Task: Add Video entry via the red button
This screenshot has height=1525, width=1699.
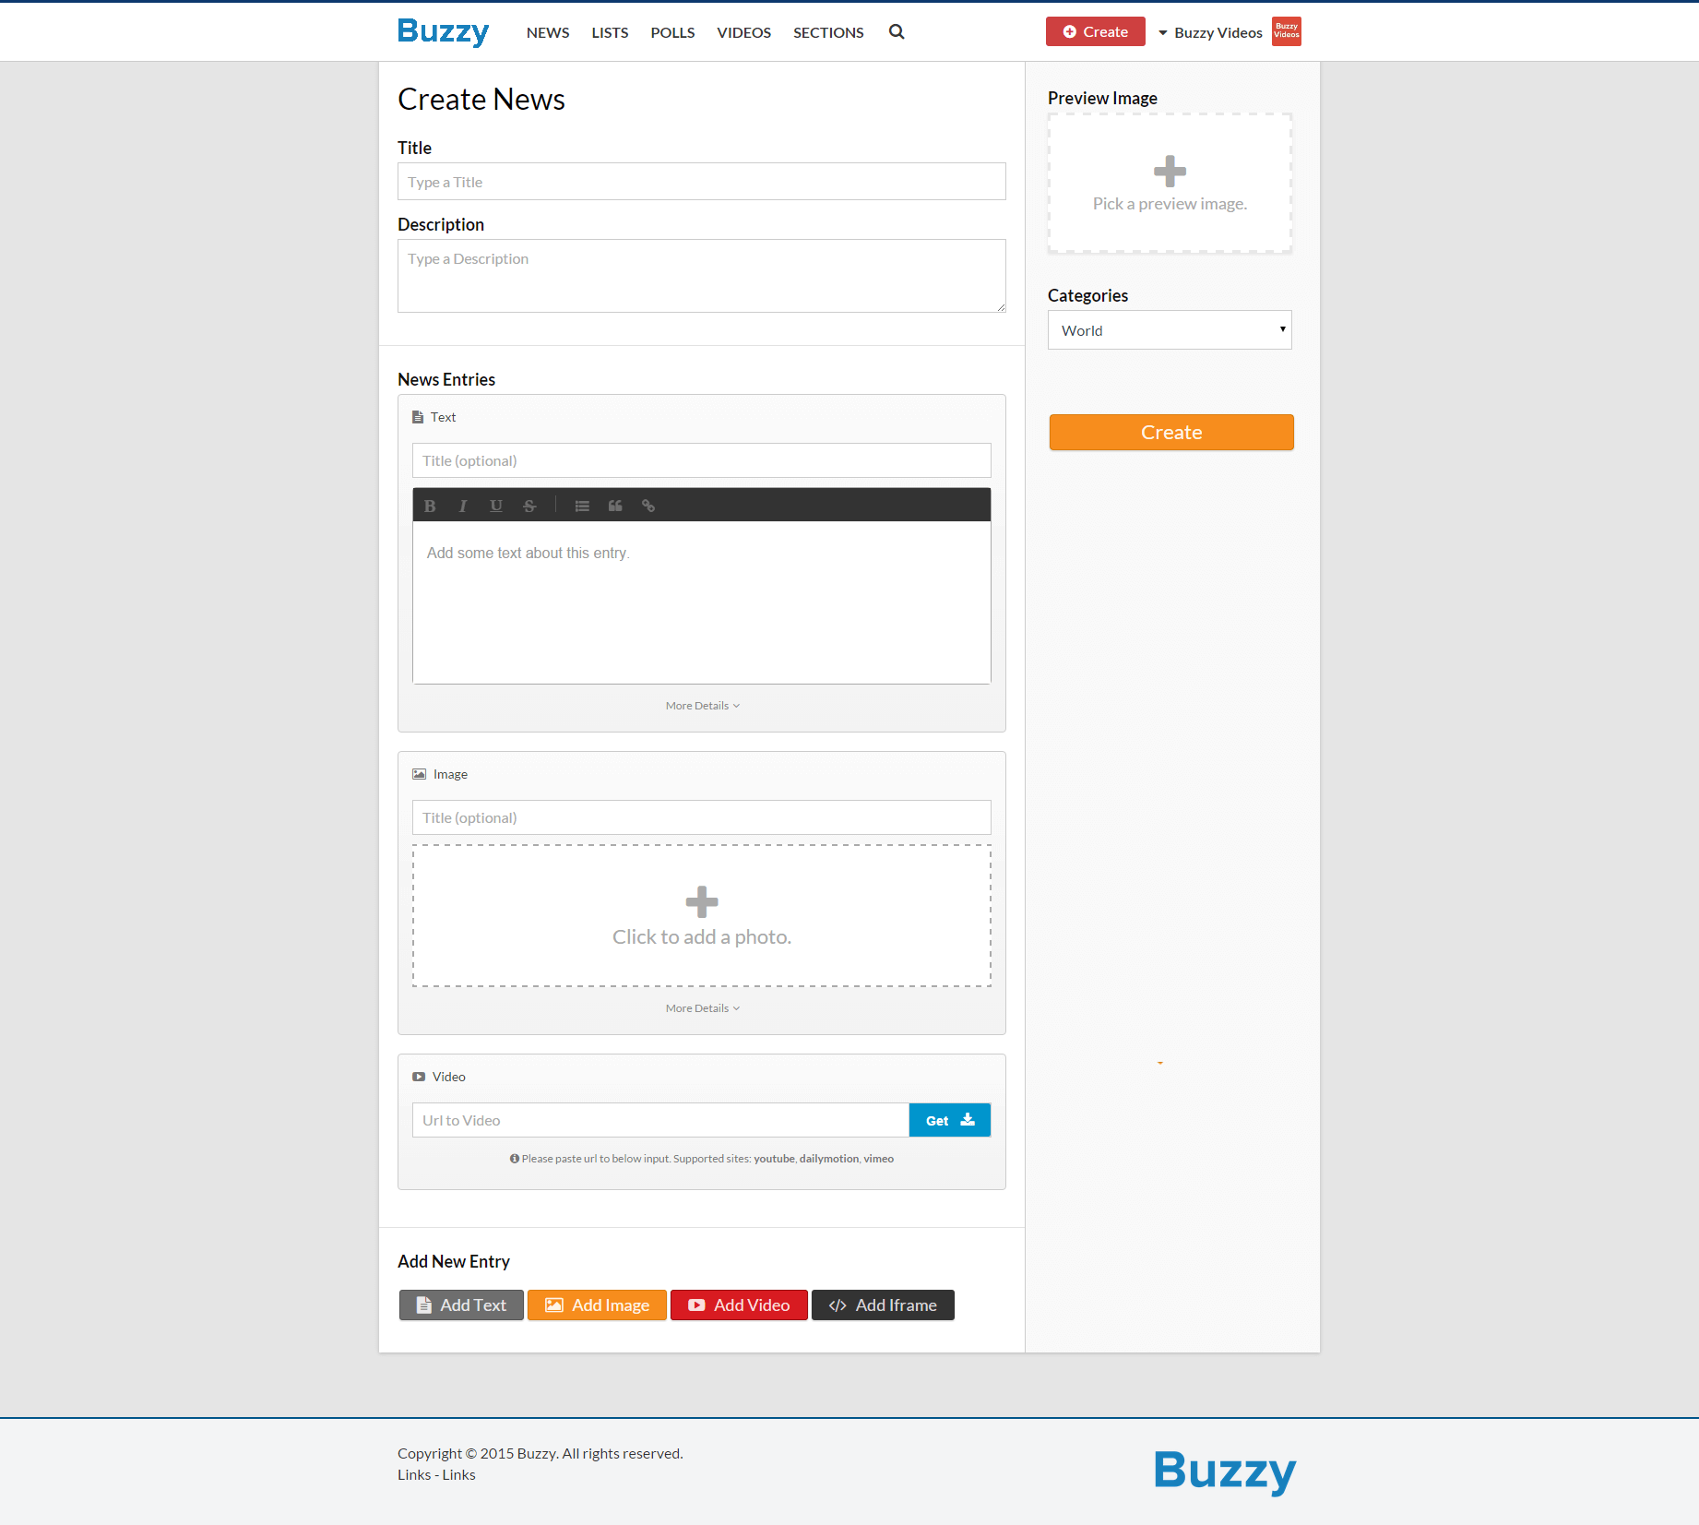Action: pos(738,1305)
